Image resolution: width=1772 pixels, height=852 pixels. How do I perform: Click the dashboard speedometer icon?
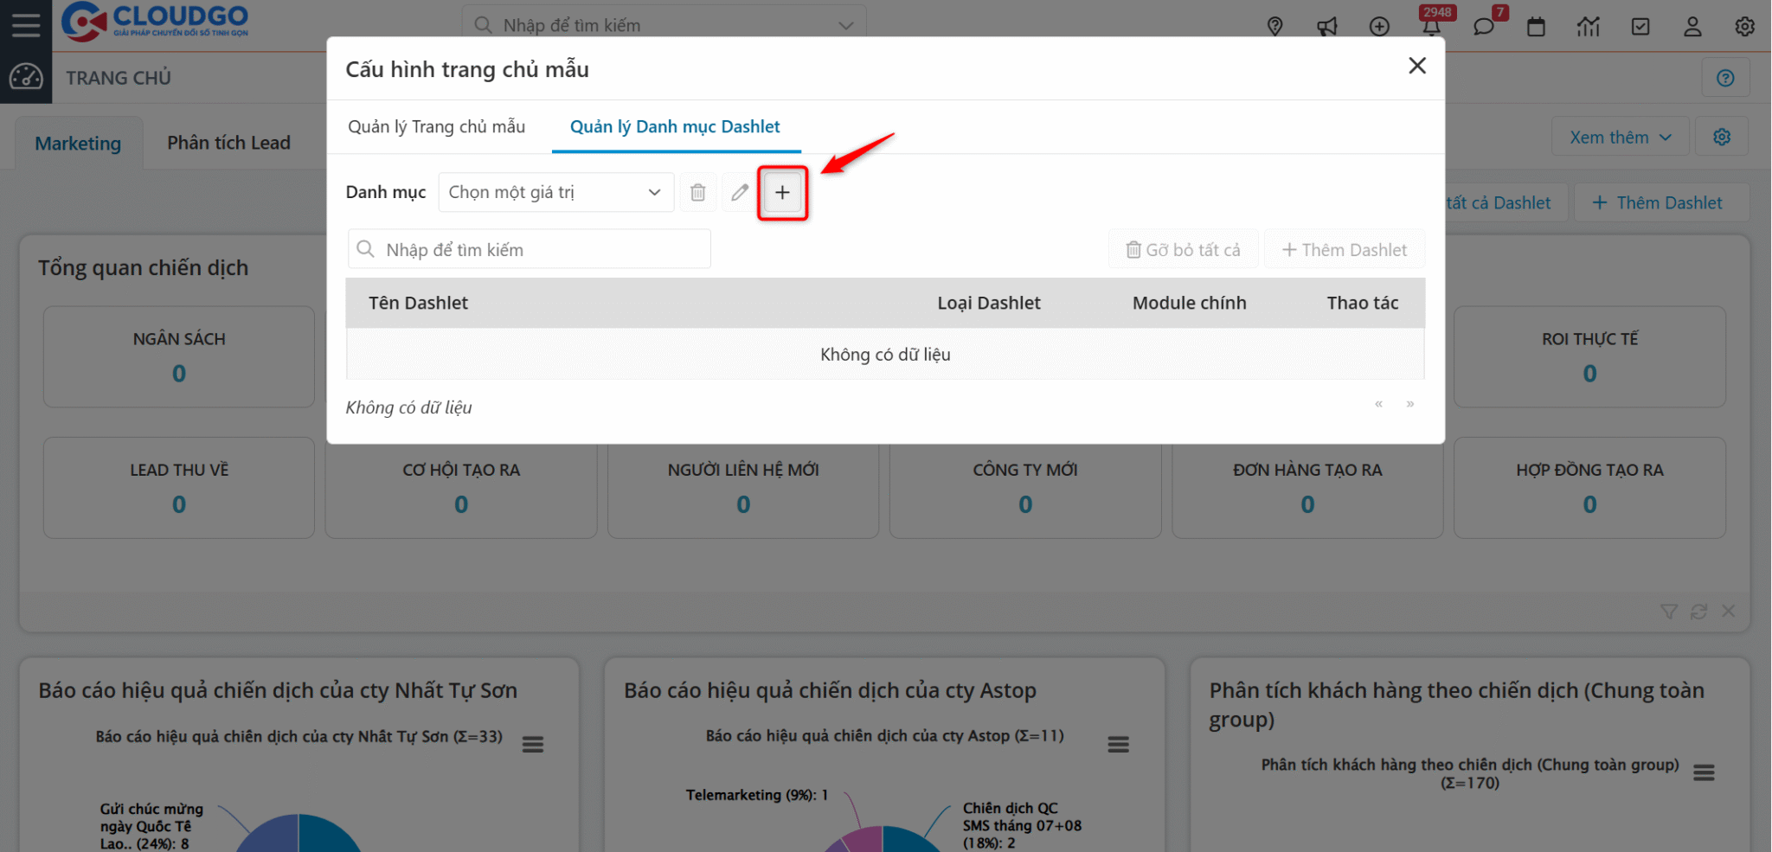pos(26,77)
